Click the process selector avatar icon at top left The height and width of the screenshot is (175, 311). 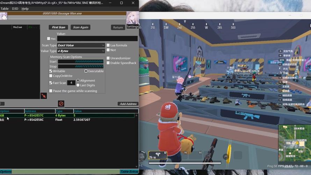pyautogui.click(x=3, y=16)
